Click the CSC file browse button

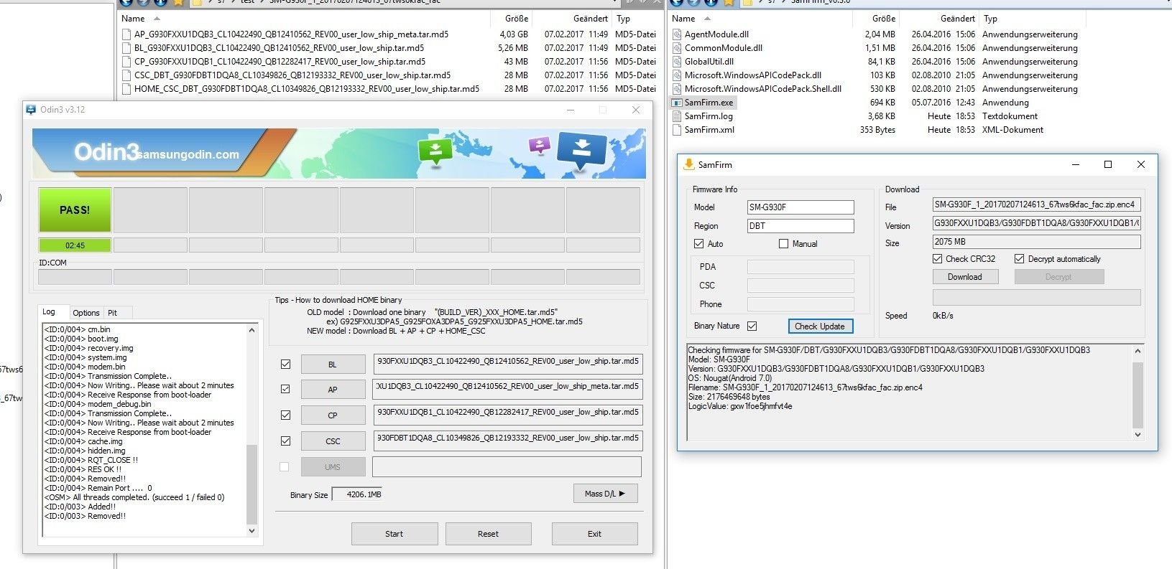click(333, 441)
